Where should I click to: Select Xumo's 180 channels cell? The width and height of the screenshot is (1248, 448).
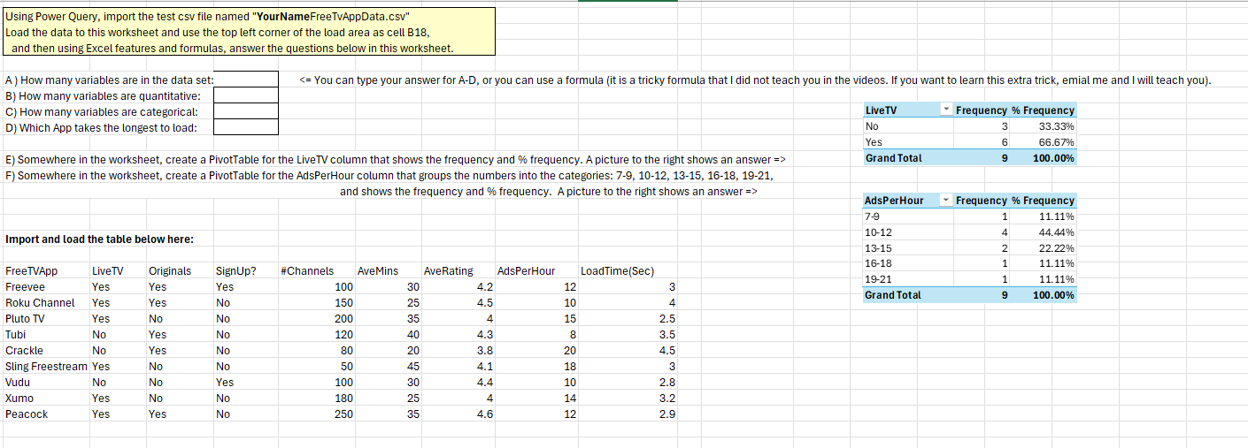317,399
